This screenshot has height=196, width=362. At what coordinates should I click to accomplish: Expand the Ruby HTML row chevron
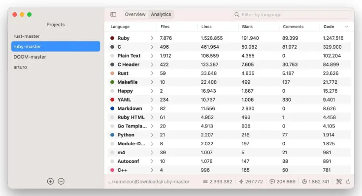152,117
